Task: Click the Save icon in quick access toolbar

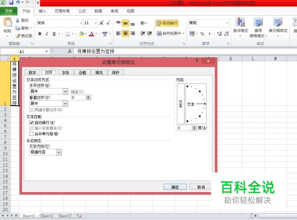Action: coord(11,2)
